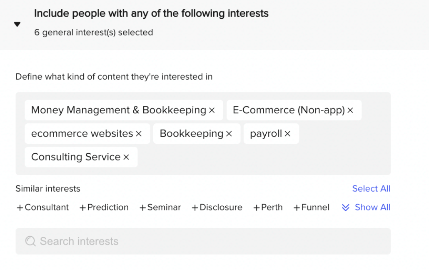Click the double chevron Show All icon

coord(345,207)
